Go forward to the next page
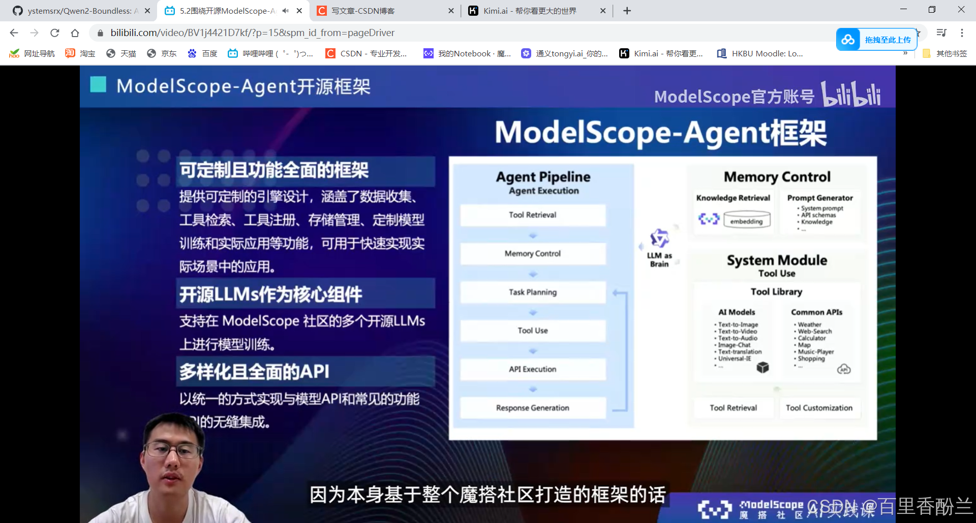The width and height of the screenshot is (976, 523). tap(34, 33)
